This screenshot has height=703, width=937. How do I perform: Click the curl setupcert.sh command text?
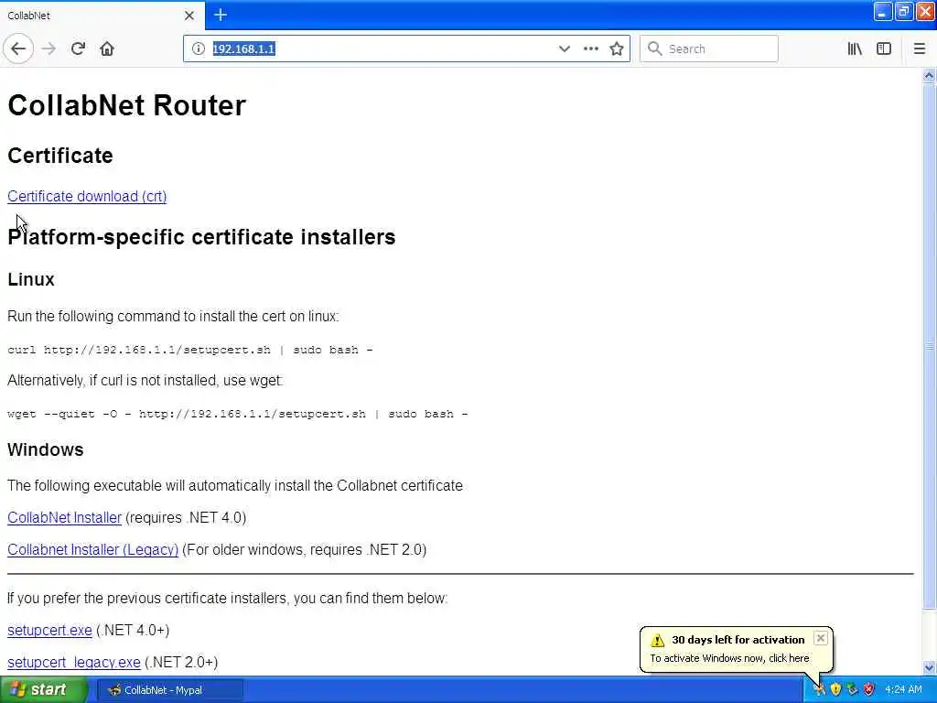pyautogui.click(x=190, y=350)
